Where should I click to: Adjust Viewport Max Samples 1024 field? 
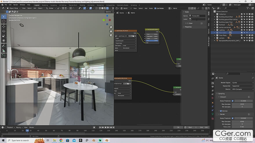[x=242, y=104]
